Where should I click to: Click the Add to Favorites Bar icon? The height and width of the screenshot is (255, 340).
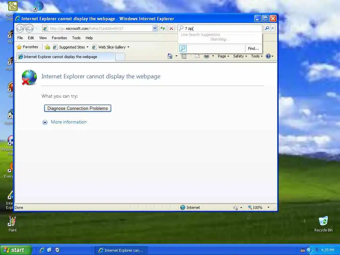[x=47, y=47]
